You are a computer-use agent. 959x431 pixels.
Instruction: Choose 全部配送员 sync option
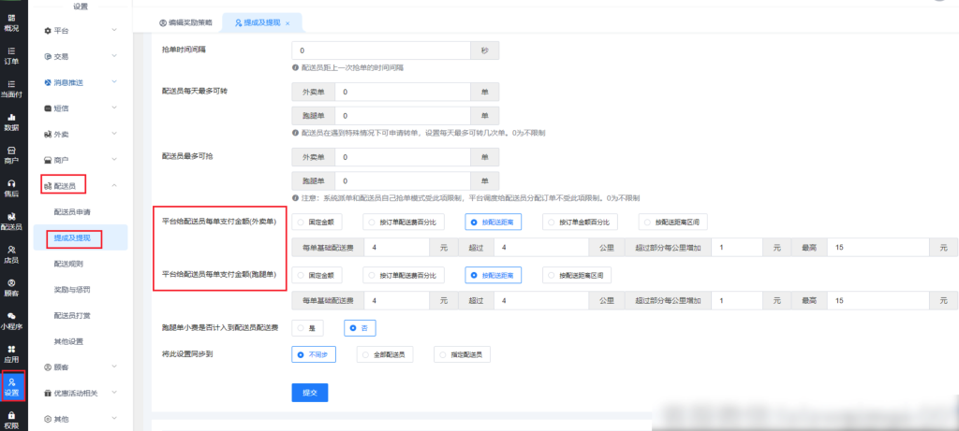(x=390, y=354)
